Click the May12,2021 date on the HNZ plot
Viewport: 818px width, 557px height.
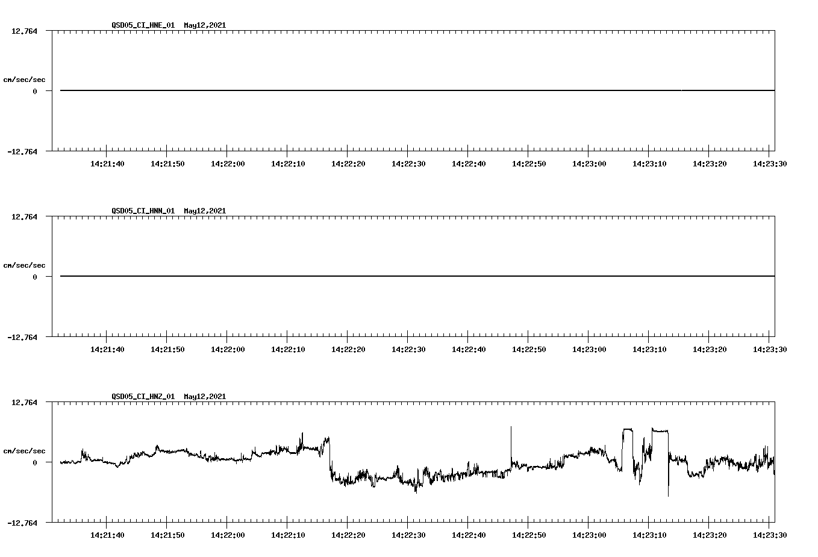[204, 397]
